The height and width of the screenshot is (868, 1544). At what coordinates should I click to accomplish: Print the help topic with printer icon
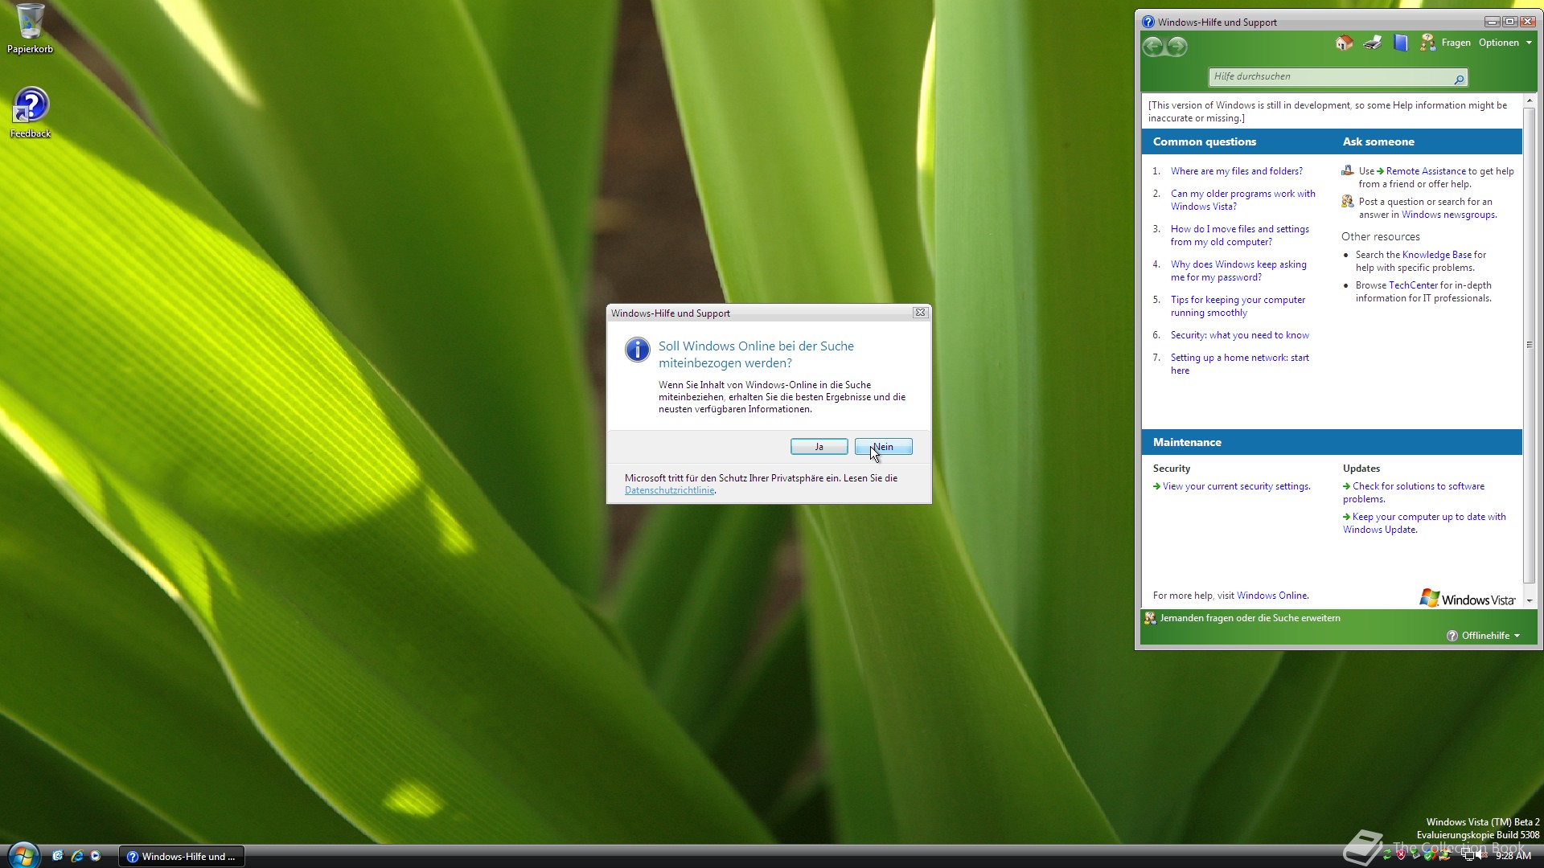point(1373,43)
